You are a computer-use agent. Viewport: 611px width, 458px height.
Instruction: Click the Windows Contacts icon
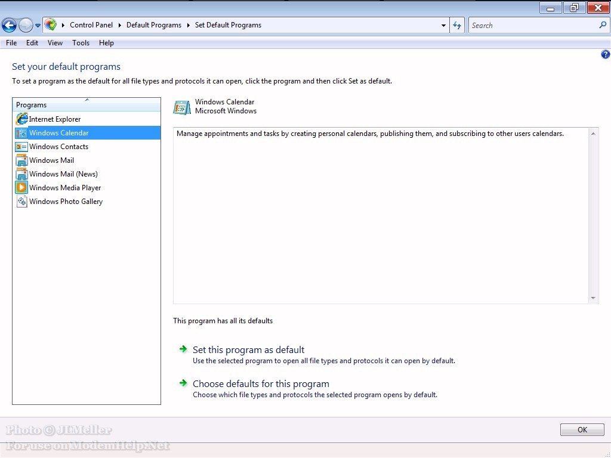(x=21, y=147)
